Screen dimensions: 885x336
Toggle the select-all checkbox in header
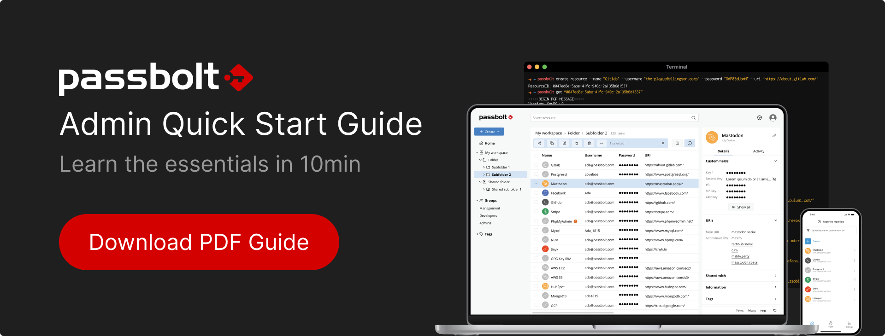pyautogui.click(x=536, y=156)
